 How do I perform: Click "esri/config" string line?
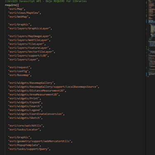[x=18, y=71]
